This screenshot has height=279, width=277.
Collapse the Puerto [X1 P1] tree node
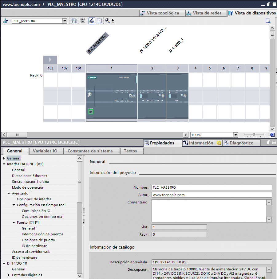click(14, 222)
